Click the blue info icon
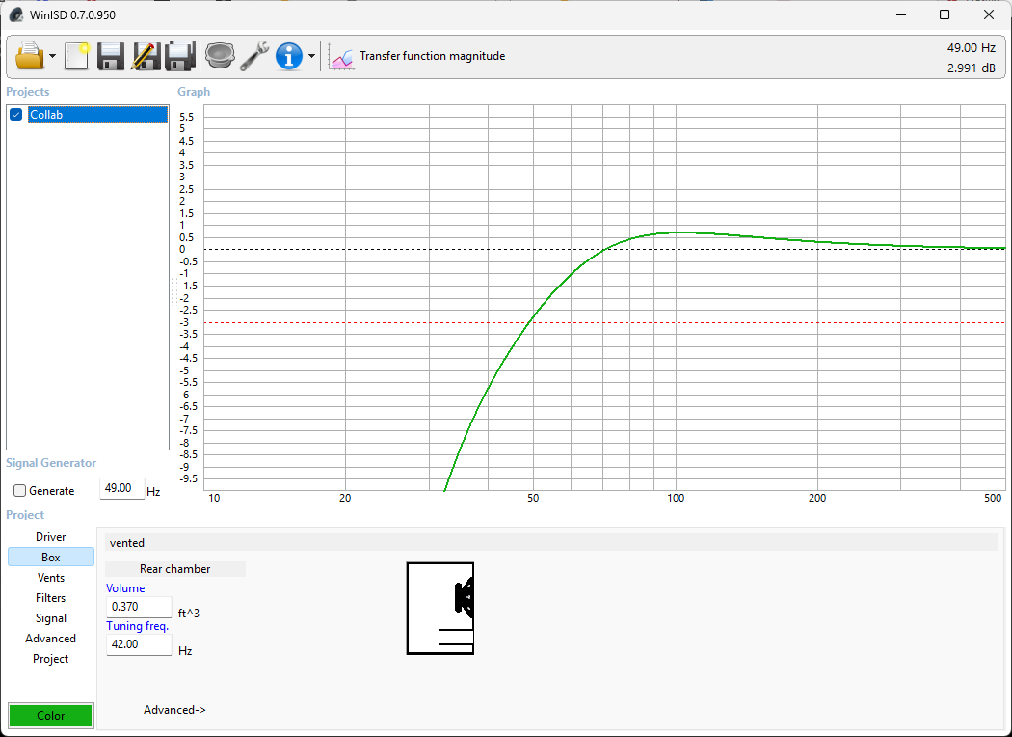The height and width of the screenshot is (737, 1012). tap(289, 56)
